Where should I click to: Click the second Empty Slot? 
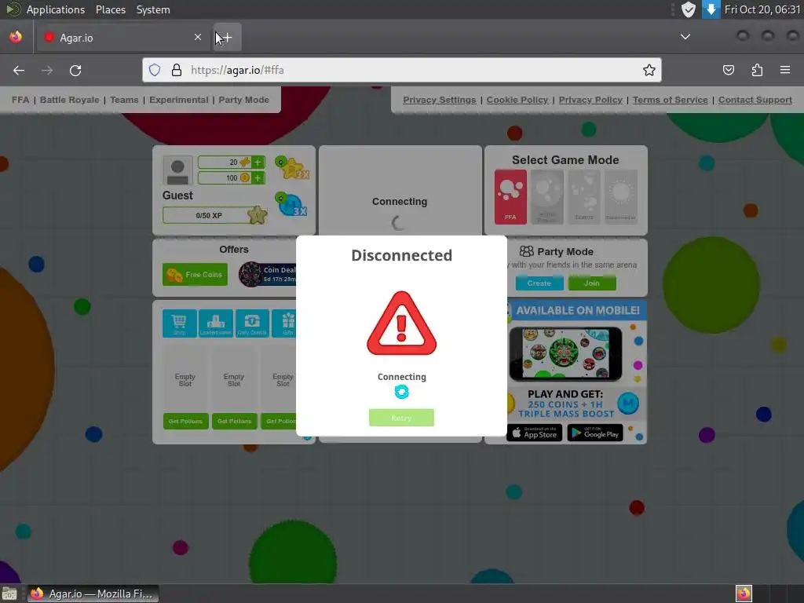tap(234, 380)
